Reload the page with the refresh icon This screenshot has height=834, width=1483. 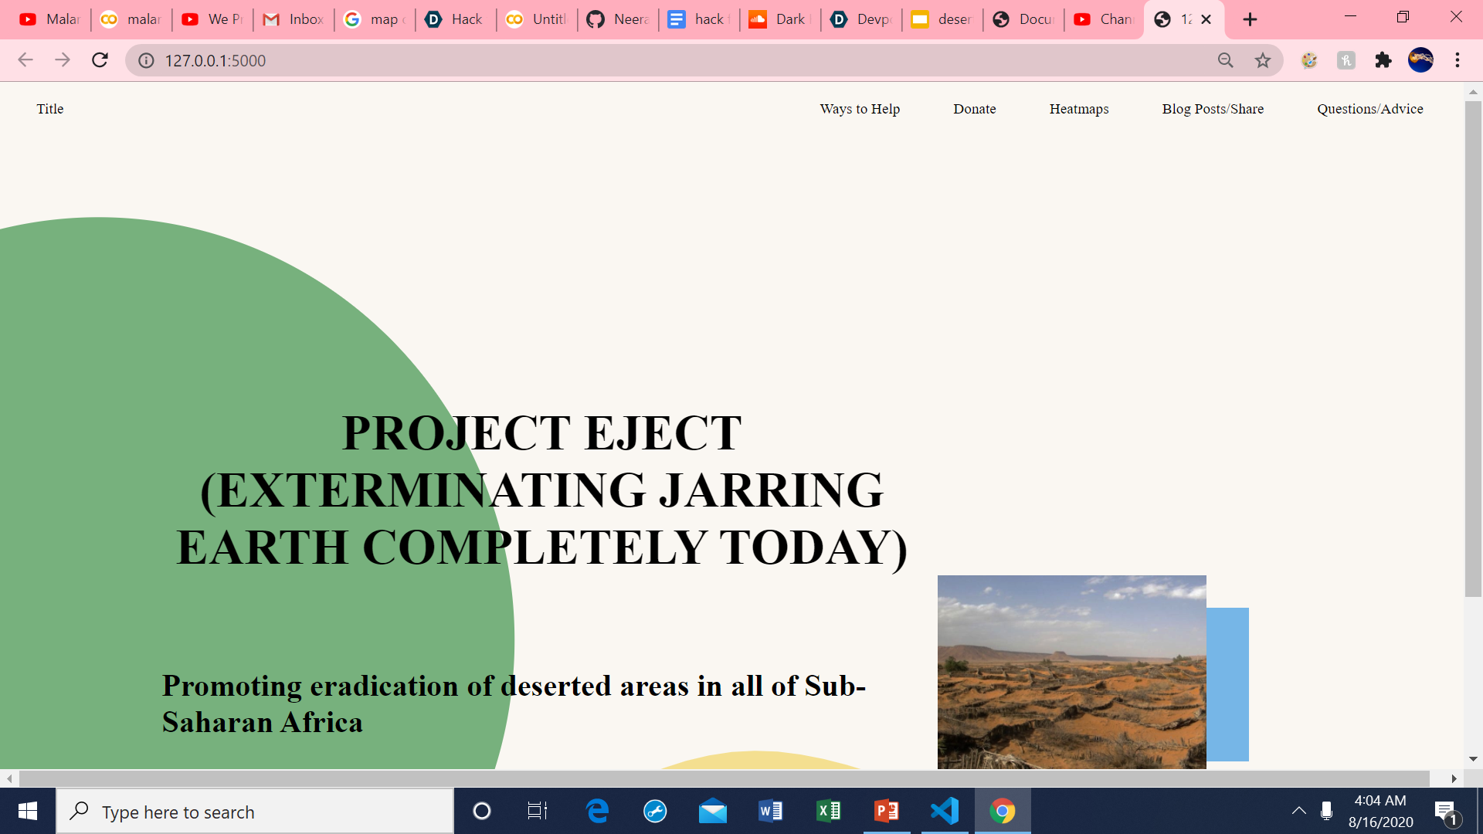100,60
